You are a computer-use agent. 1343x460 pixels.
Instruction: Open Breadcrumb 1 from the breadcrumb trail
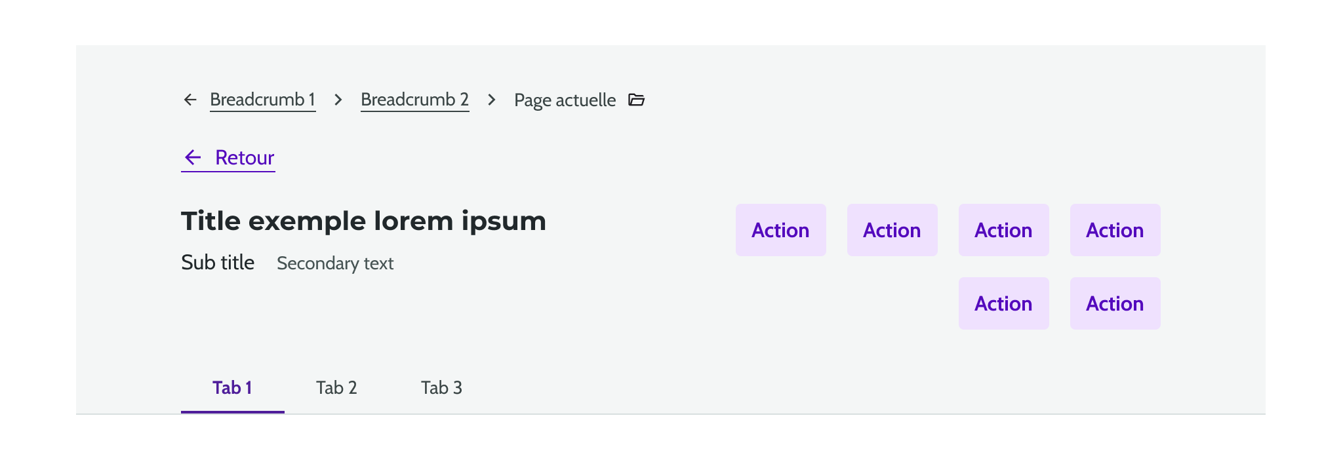[262, 100]
